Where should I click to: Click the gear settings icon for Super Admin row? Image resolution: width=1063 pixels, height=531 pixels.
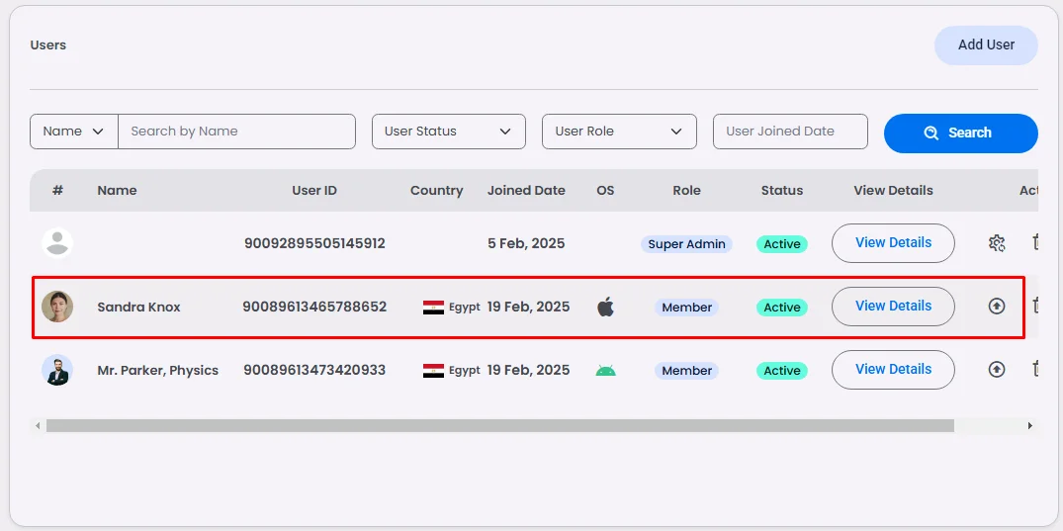point(997,243)
